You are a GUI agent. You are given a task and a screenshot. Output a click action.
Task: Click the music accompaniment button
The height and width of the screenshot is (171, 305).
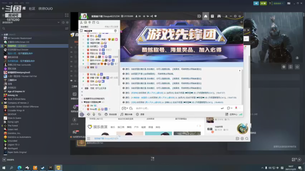[x=126, y=114]
